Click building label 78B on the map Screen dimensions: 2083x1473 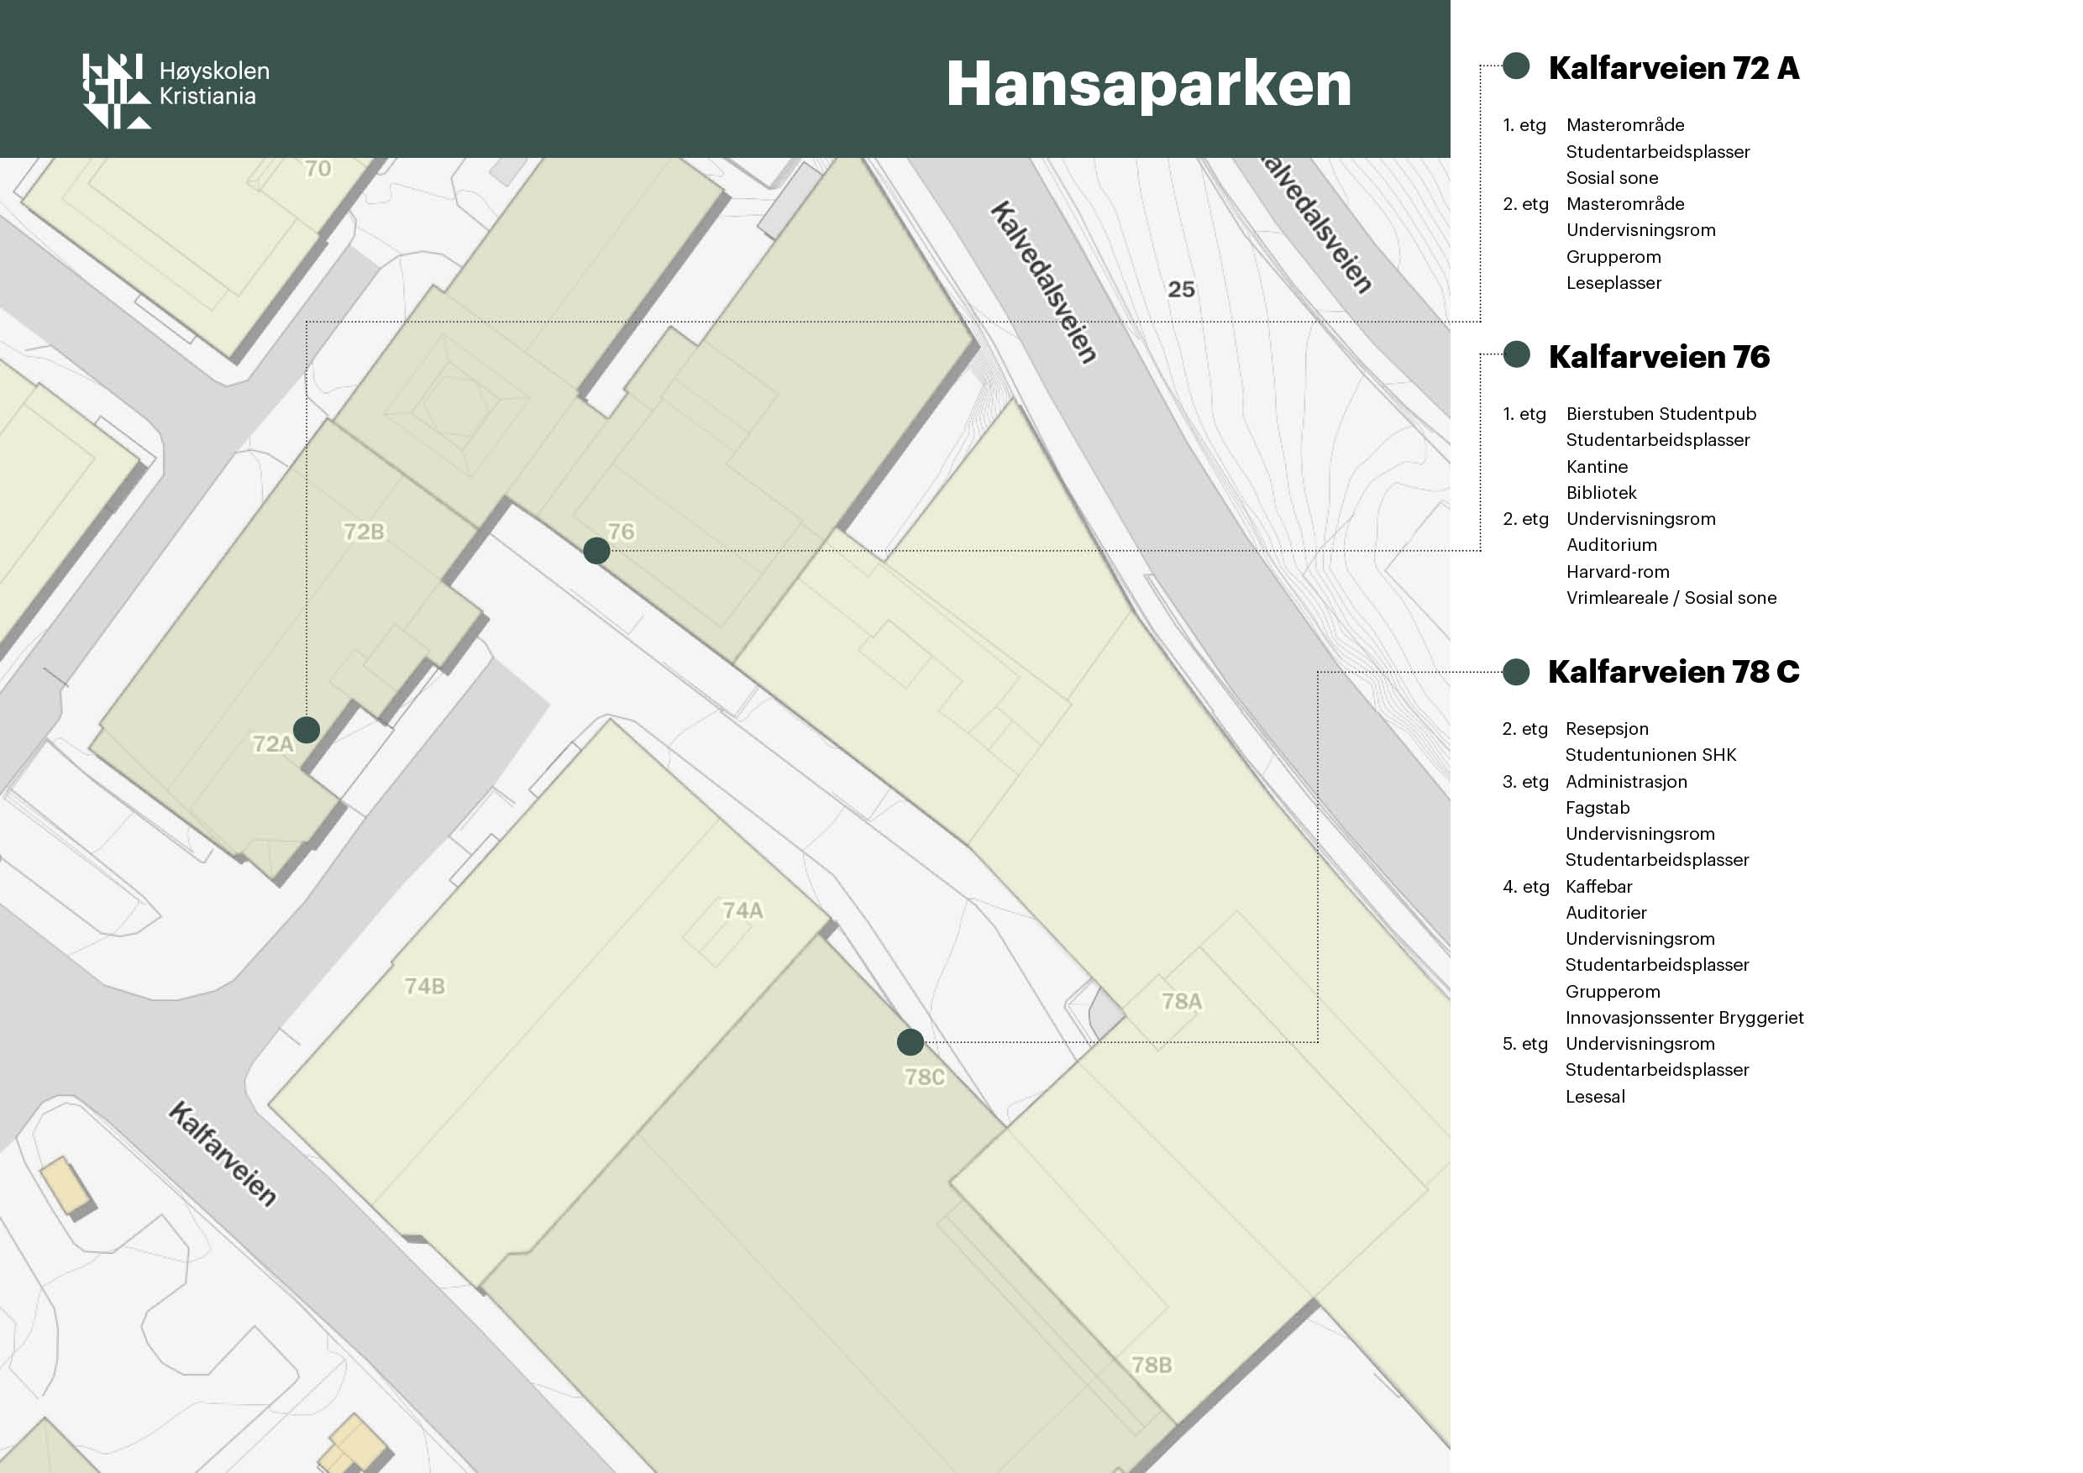1152,1365
